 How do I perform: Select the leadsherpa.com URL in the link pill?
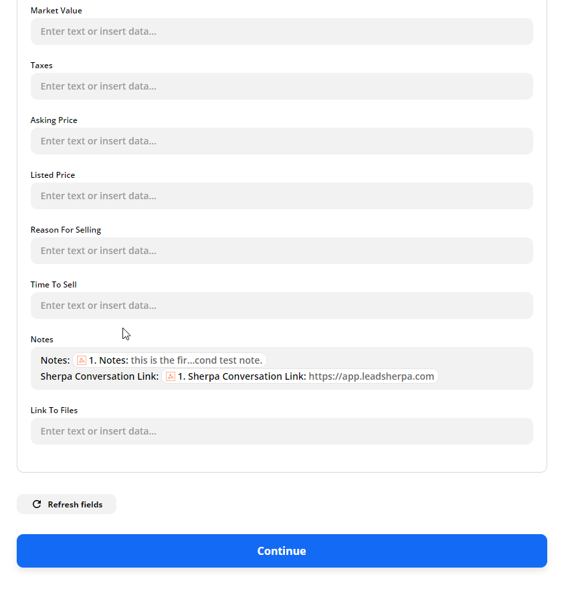(x=371, y=376)
